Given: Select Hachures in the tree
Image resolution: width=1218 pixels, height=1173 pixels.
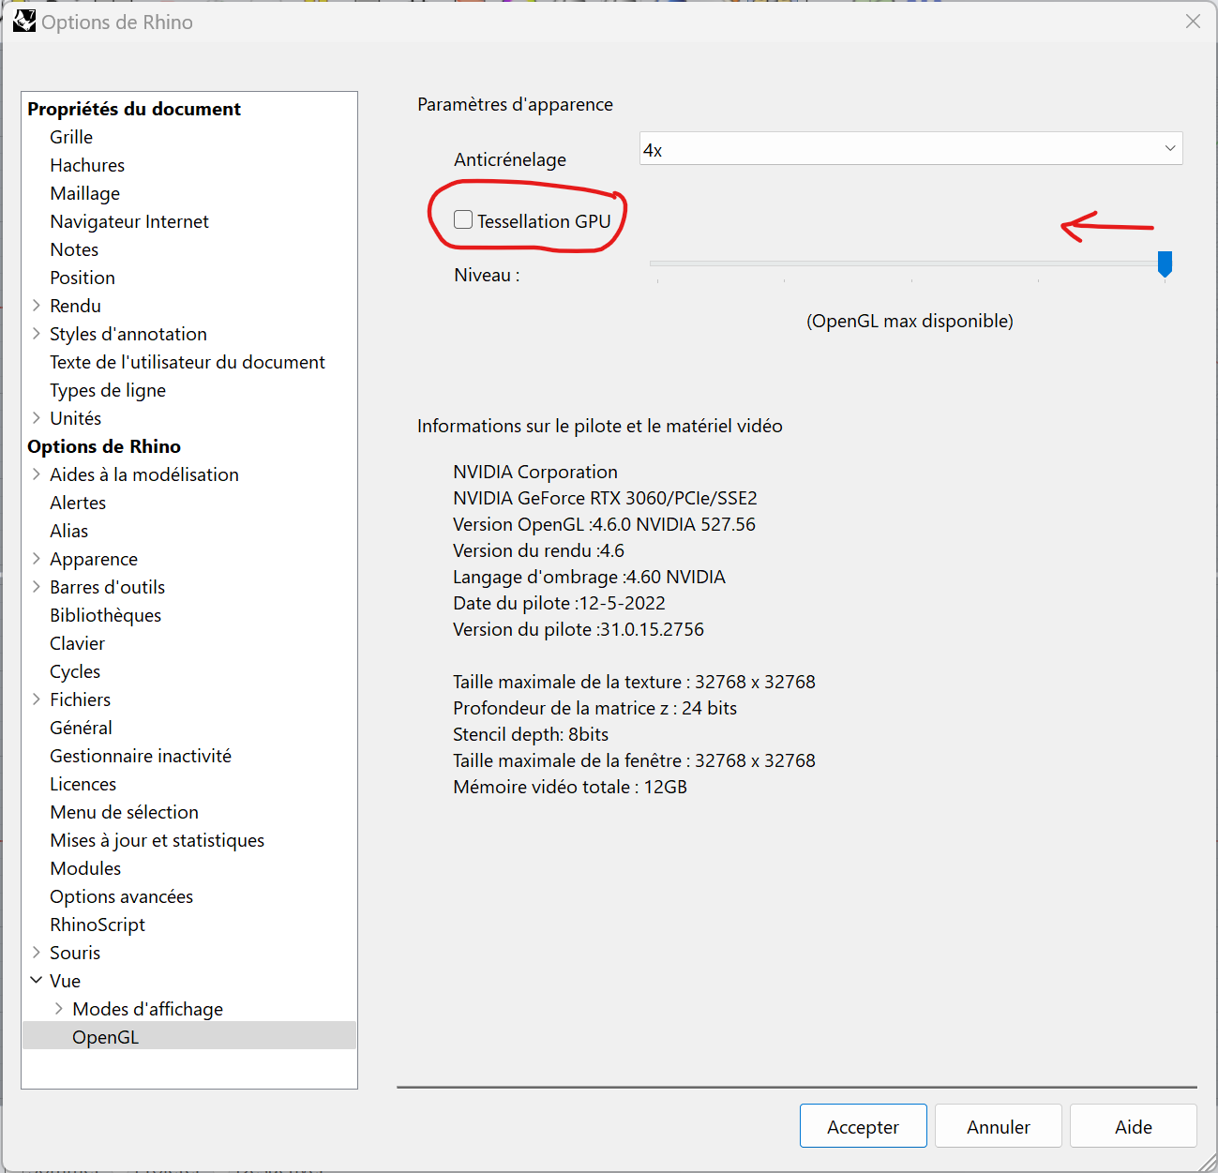Looking at the screenshot, I should [x=87, y=165].
